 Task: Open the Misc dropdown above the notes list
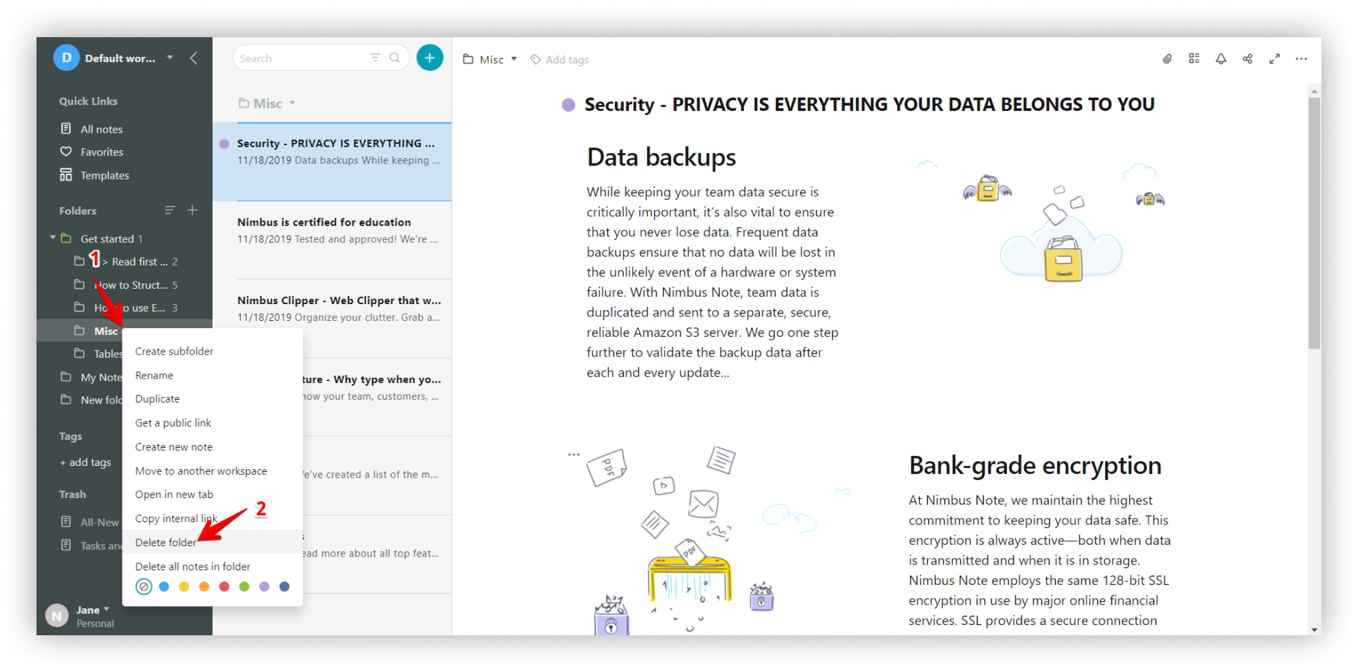click(x=292, y=104)
